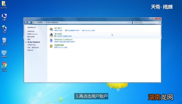Open the address bar history dropdown
Viewport: 182px width, 104px height.
[128, 23]
